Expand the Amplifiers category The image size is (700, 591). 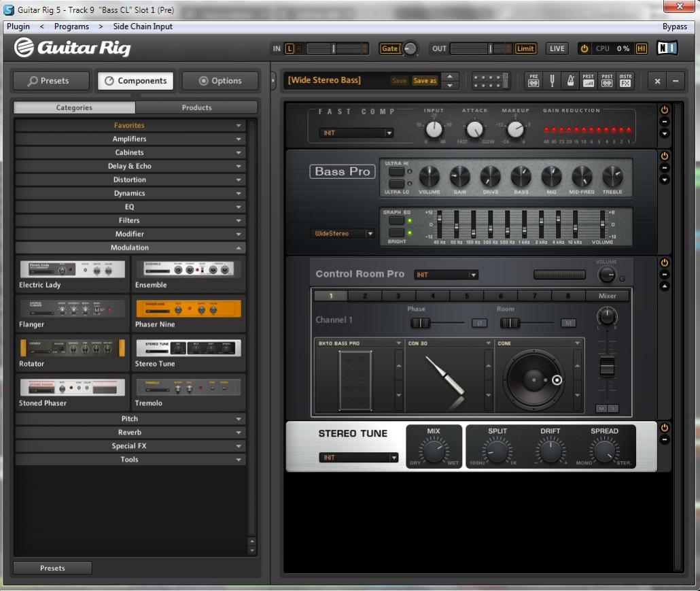pos(129,139)
